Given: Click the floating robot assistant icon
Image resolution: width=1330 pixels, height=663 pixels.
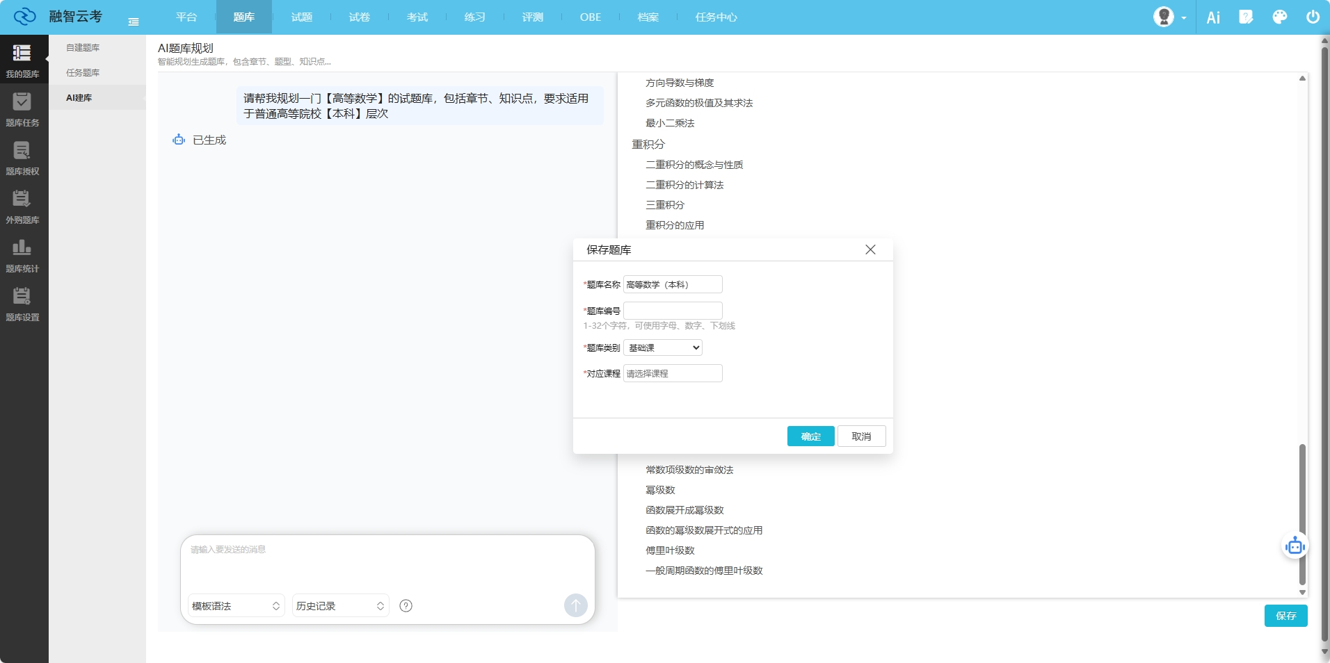Looking at the screenshot, I should pyautogui.click(x=1295, y=546).
